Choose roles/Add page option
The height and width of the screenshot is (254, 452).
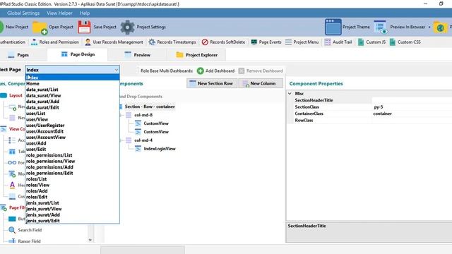click(72, 191)
